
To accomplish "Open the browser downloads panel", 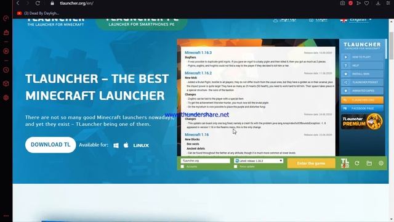I will [378, 3].
